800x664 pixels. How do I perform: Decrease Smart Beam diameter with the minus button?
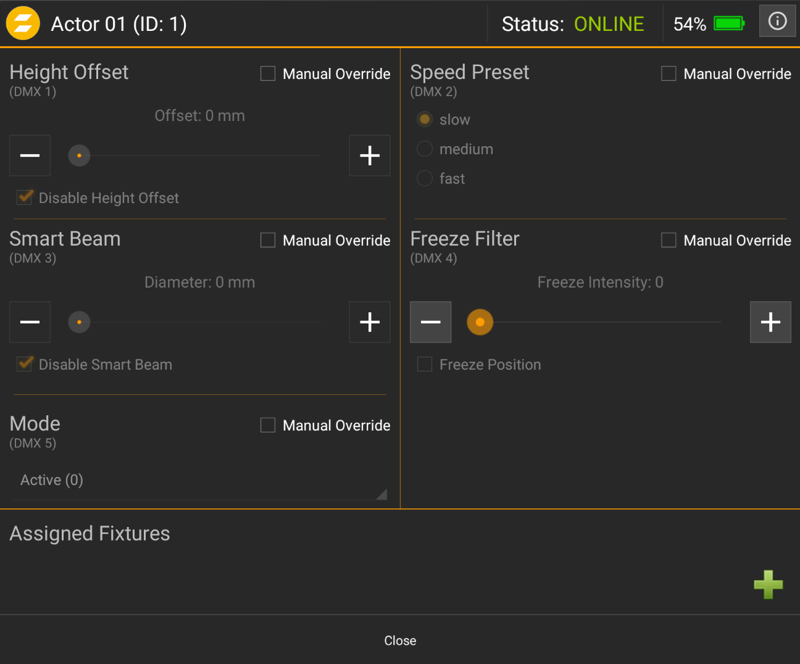(30, 322)
